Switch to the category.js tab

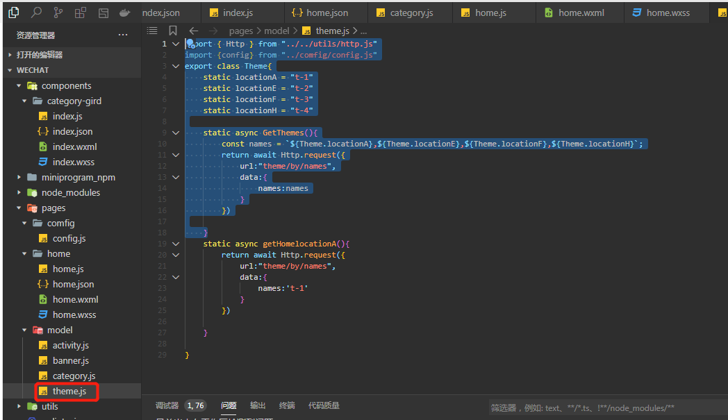tap(411, 12)
